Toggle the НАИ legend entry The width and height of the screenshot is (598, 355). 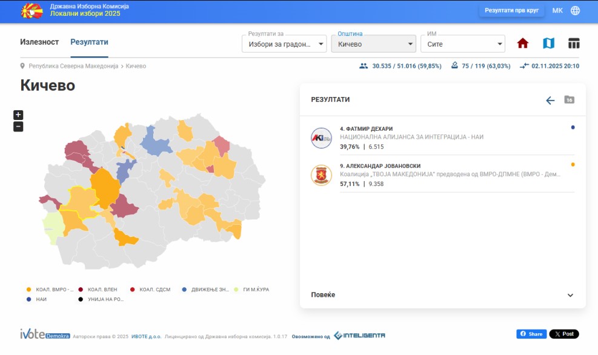tap(37, 299)
